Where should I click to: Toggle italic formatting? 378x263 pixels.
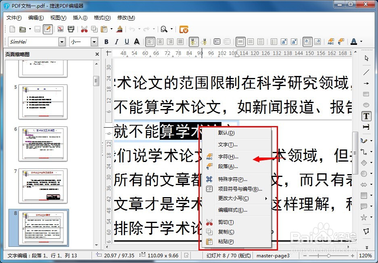[x=116, y=42]
